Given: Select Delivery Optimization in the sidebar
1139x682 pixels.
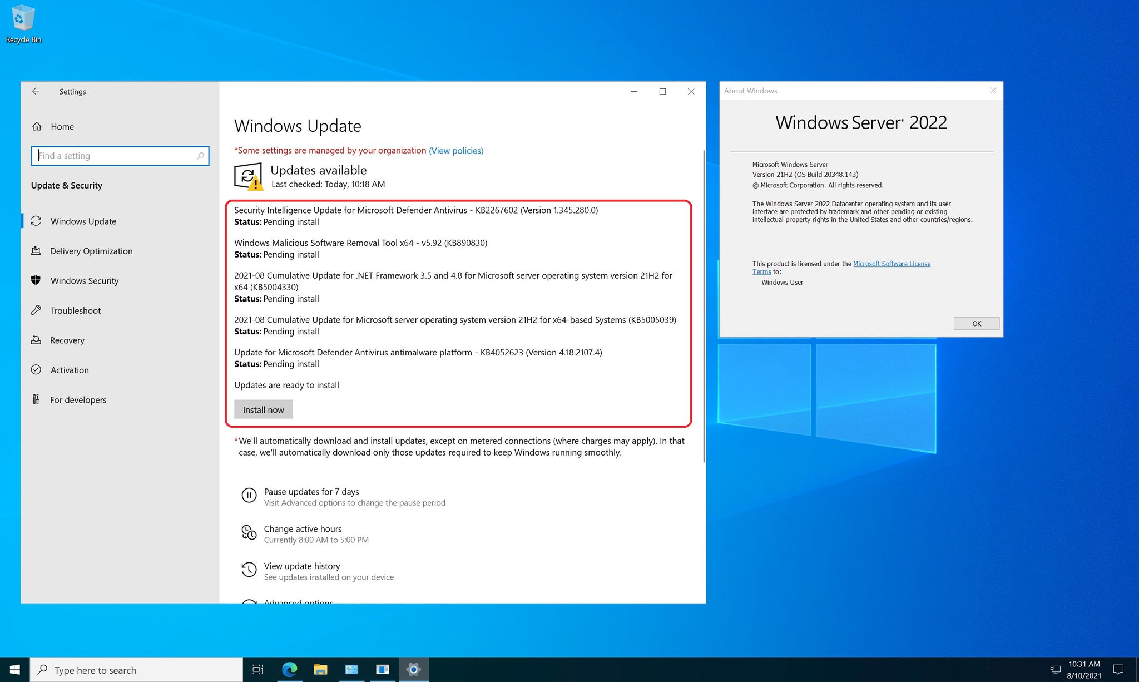Looking at the screenshot, I should click(91, 251).
